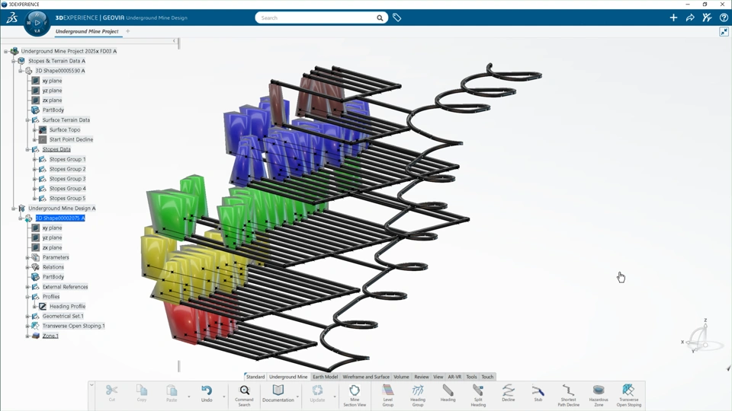
Task: Select the Level Group tool
Action: coord(388,395)
